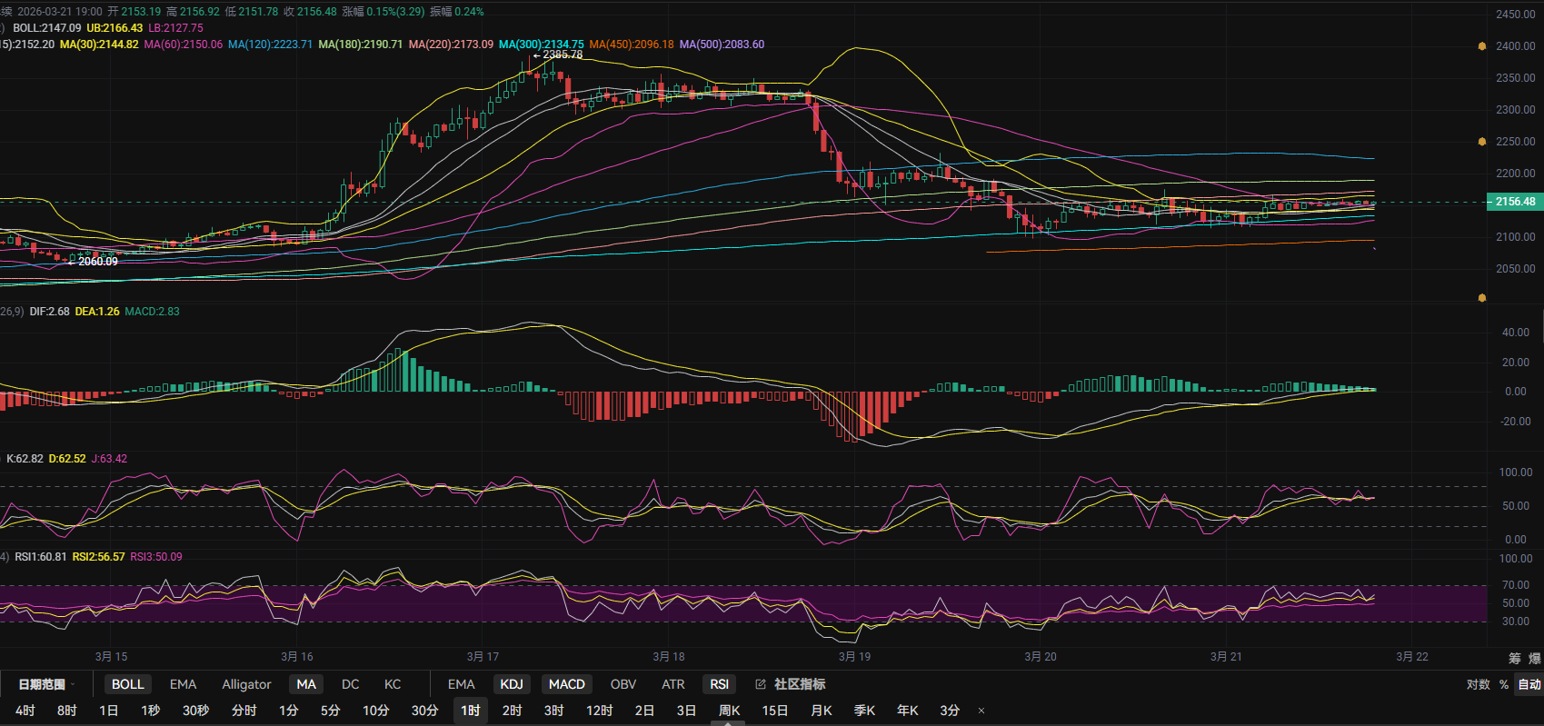Click the alert bell at 2400.00
Image resolution: width=1544 pixels, height=726 pixels.
coord(1482,46)
